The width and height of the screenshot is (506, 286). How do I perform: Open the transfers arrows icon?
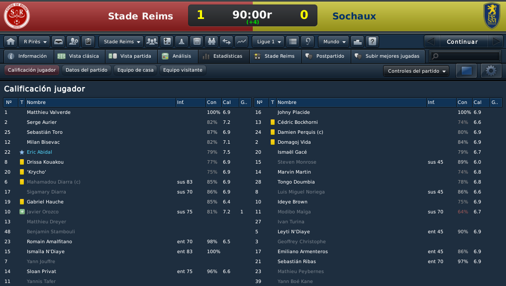pyautogui.click(x=226, y=42)
